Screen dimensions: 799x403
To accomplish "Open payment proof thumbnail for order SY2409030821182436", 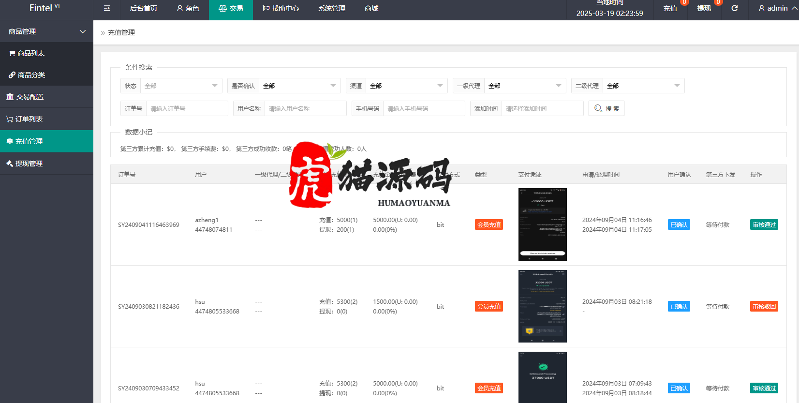I will (543, 306).
